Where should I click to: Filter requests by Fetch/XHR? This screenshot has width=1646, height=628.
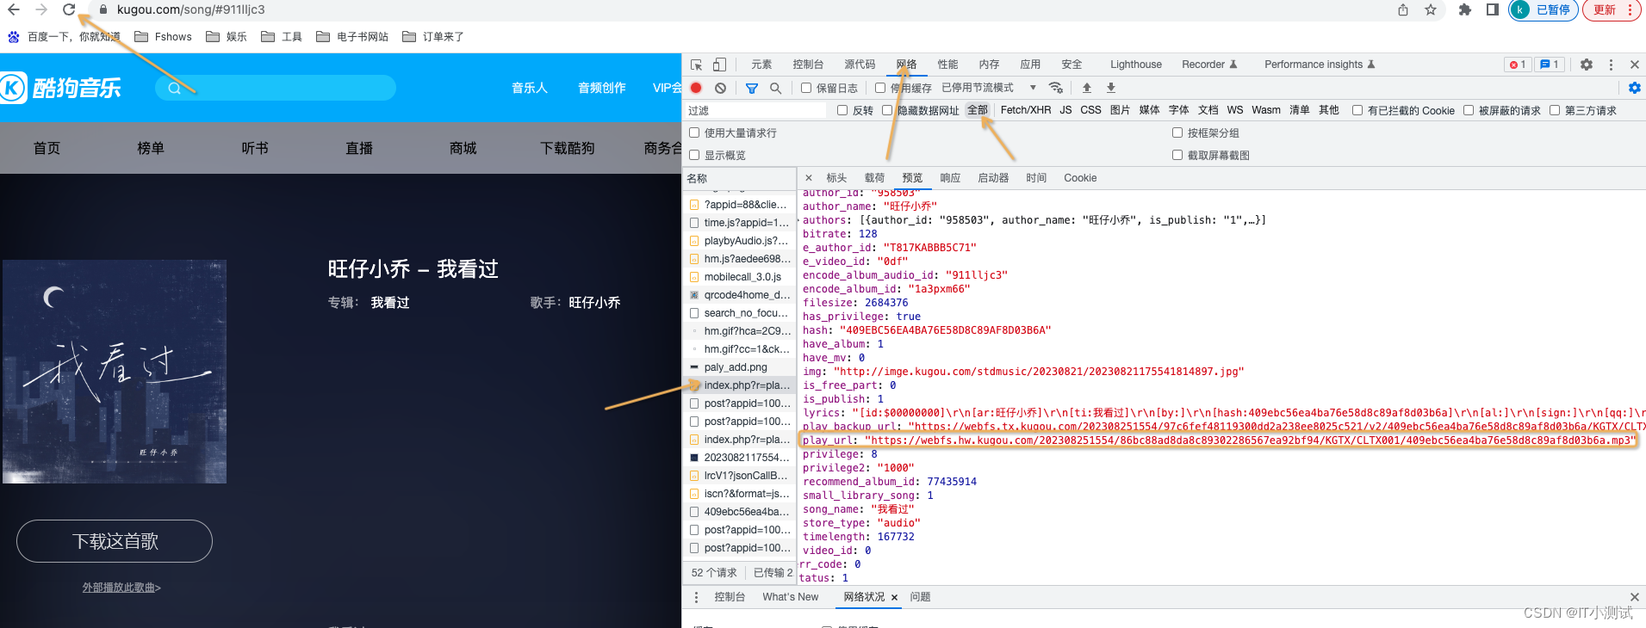point(1026,110)
